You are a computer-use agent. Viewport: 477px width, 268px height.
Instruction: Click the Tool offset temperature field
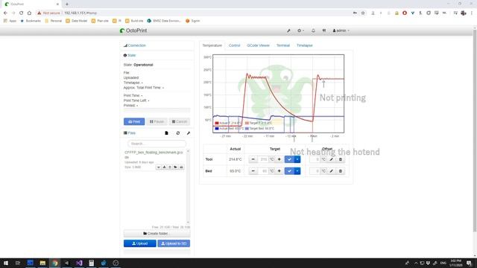pos(315,159)
